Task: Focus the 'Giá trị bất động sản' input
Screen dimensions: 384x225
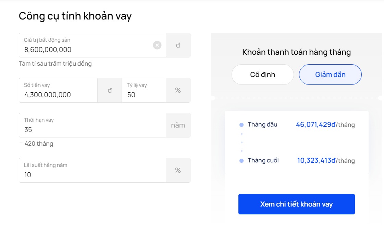Action: coord(86,50)
